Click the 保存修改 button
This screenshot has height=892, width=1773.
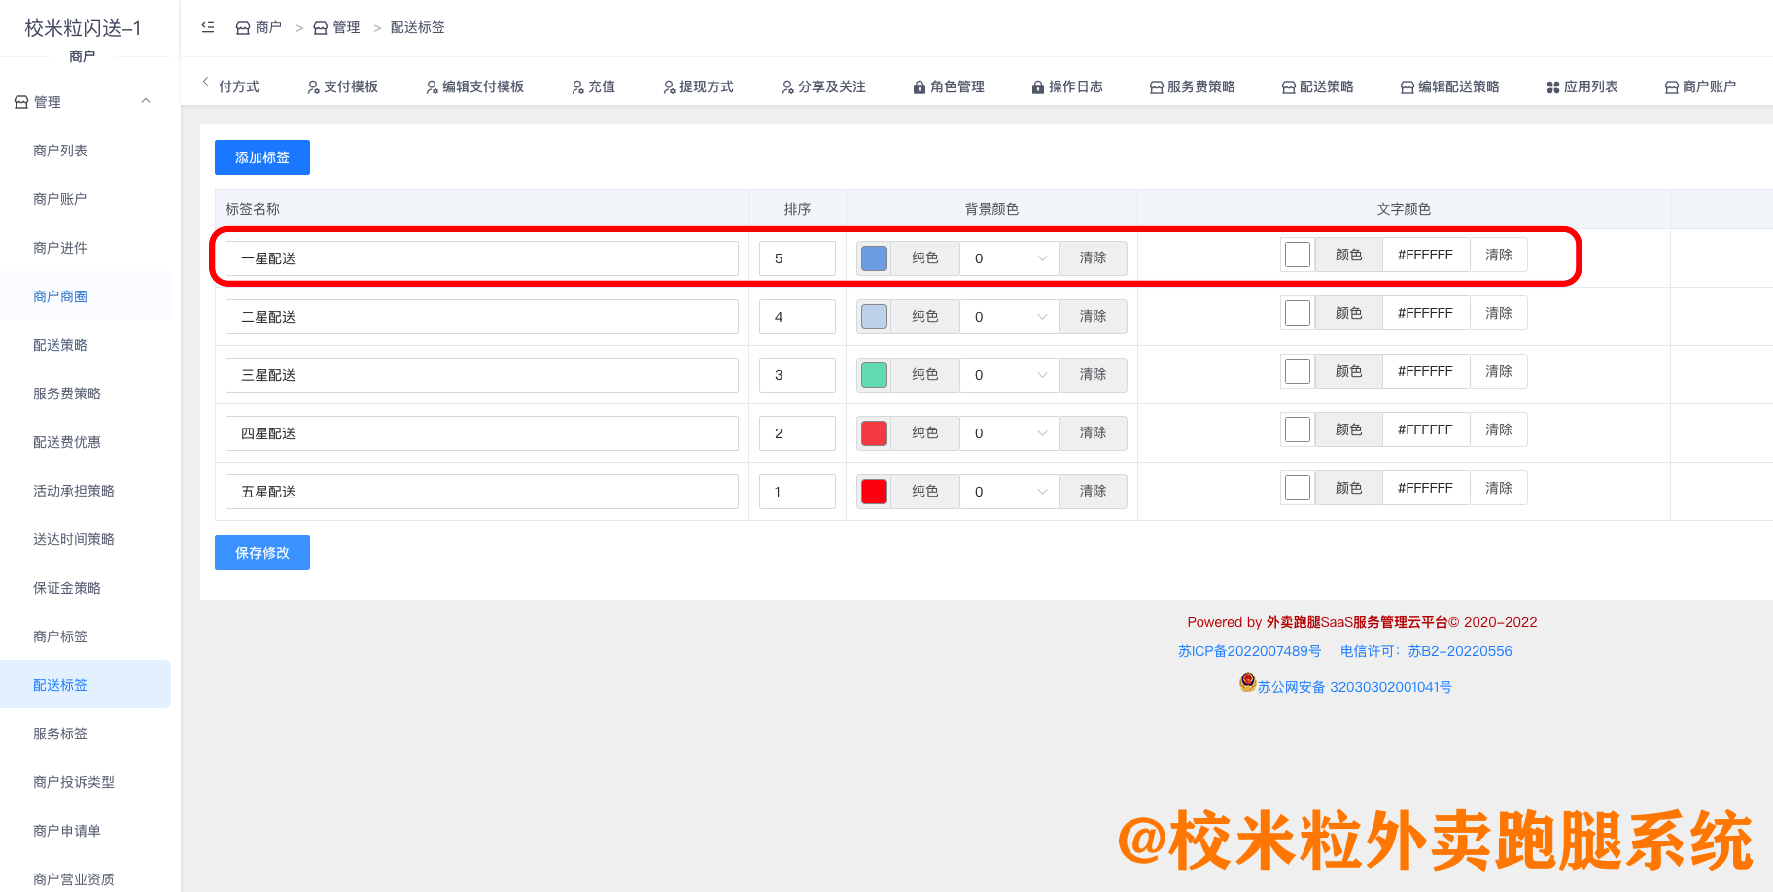point(261,553)
